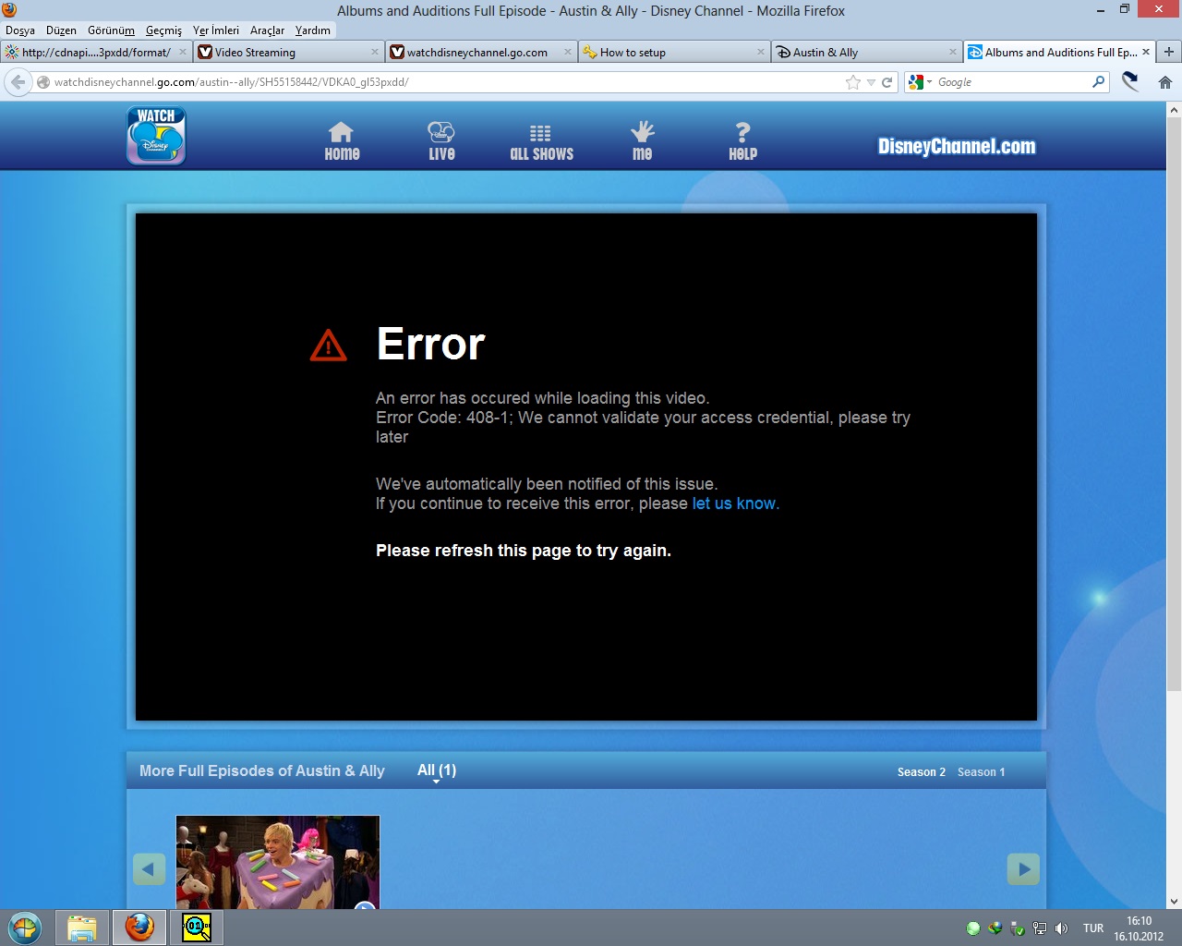The width and height of the screenshot is (1182, 946).
Task: Click the address bar URL field
Action: (x=447, y=82)
